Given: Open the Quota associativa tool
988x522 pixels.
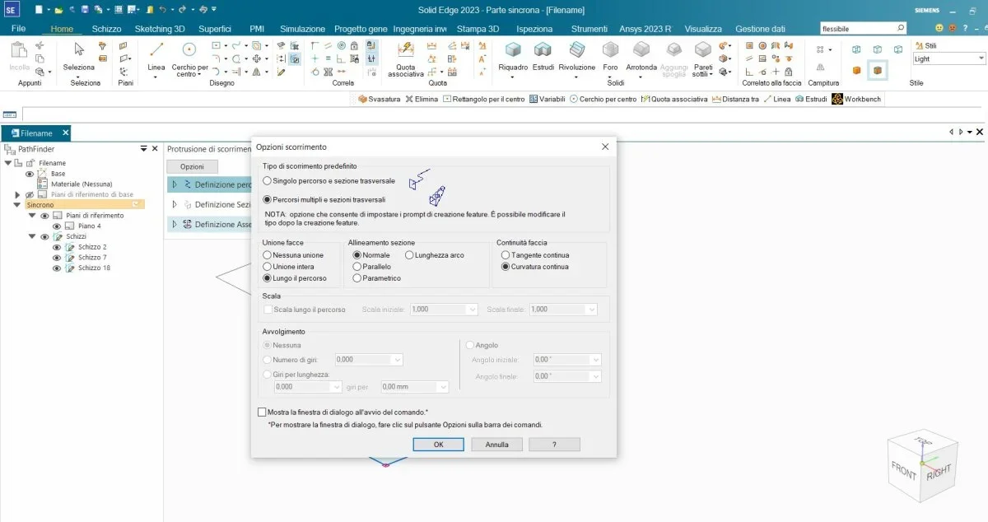Looking at the screenshot, I should click(x=405, y=62).
